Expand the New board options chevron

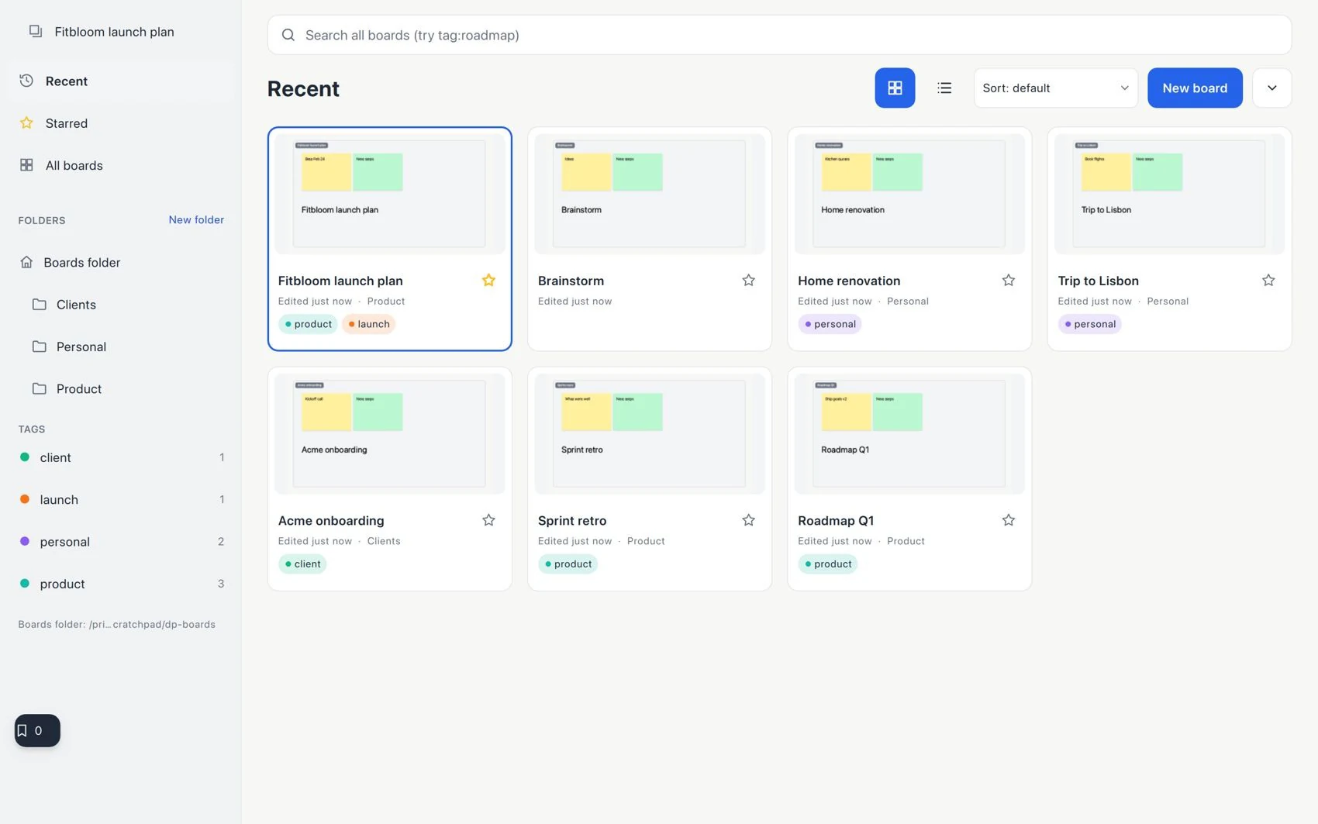click(x=1271, y=88)
